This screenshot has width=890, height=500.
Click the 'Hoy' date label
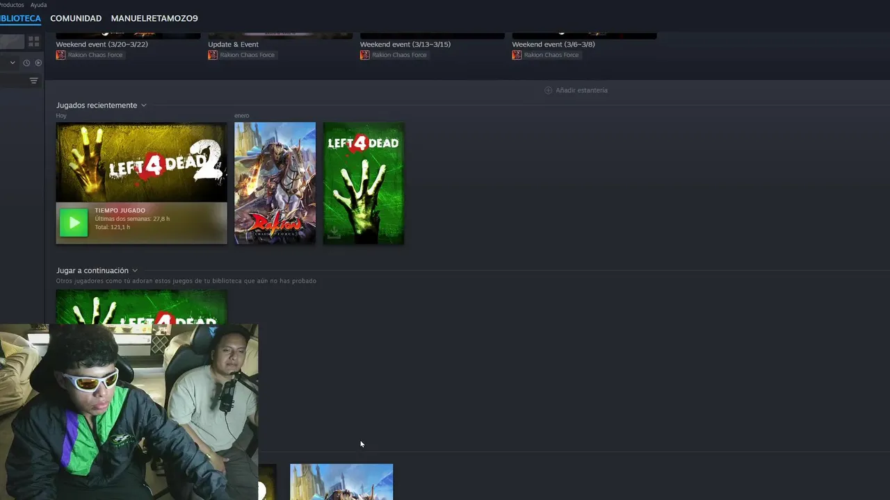61,116
